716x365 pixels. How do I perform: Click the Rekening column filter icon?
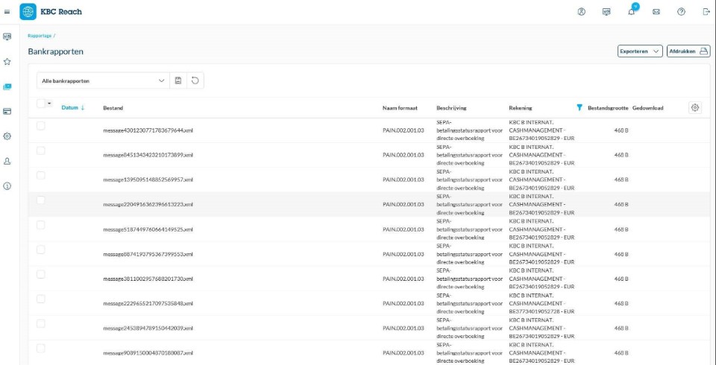[580, 108]
